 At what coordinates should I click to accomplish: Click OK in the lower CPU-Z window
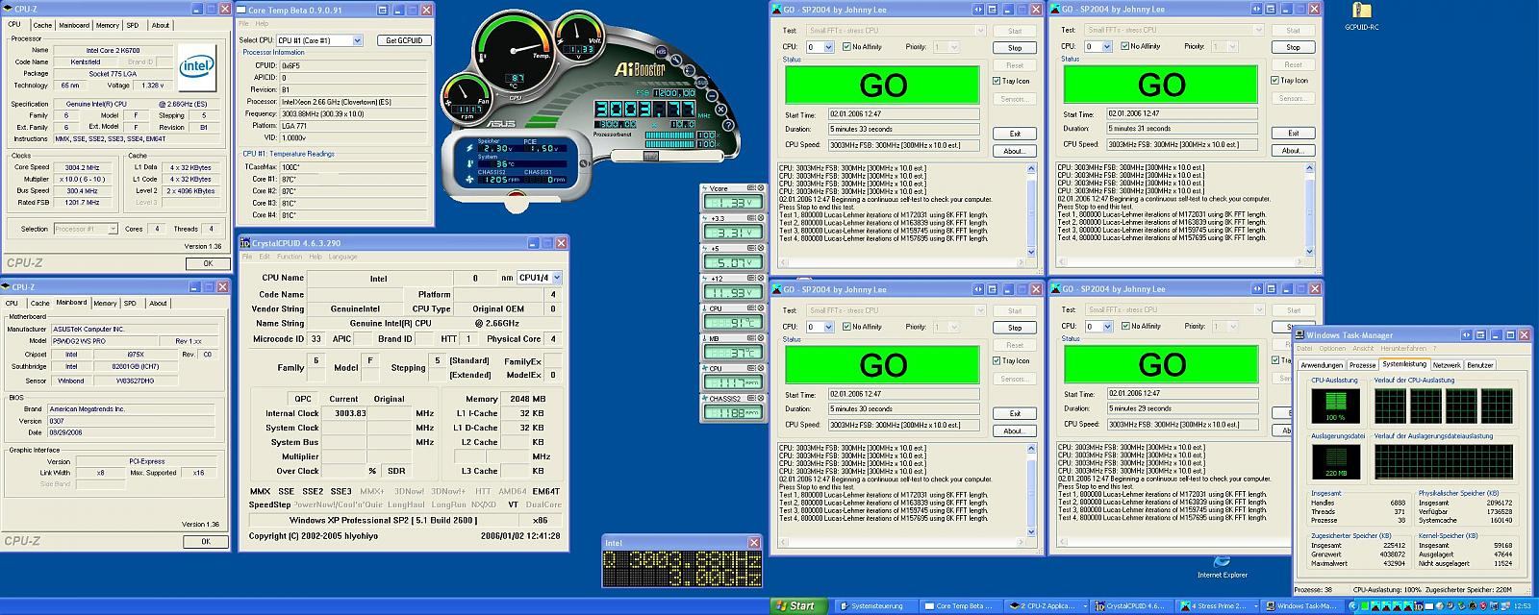click(206, 541)
